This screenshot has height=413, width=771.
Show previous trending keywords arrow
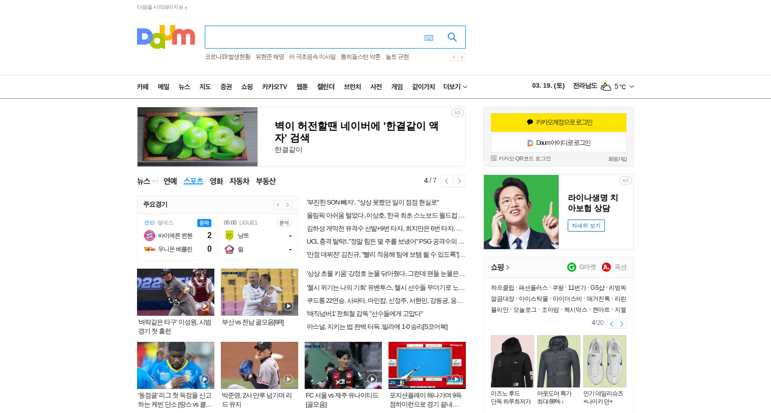454,57
